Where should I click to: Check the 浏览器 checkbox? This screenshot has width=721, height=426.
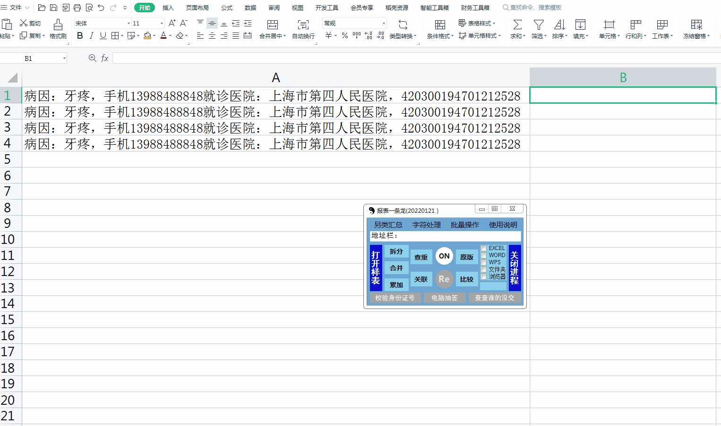tap(484, 276)
